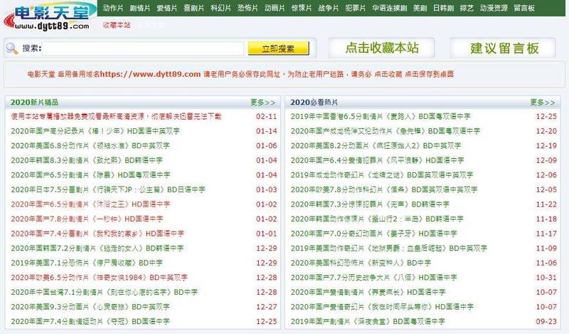Image resolution: width=569 pixels, height=334 pixels.
Task: Click the red 《神奇女侠1984》 link
Action: (99, 278)
